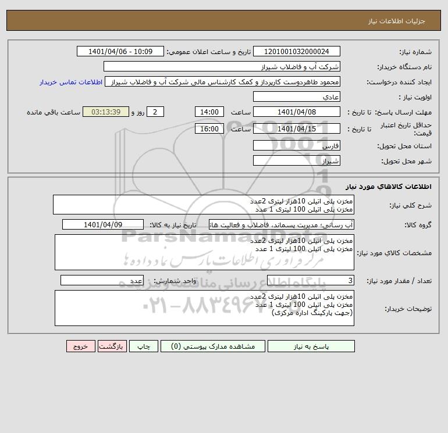This screenshot has height=433, width=448.
Task: Click the unit field عدد
Action: point(102,281)
